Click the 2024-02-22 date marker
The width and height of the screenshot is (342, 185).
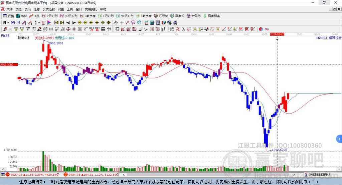pos(277,34)
